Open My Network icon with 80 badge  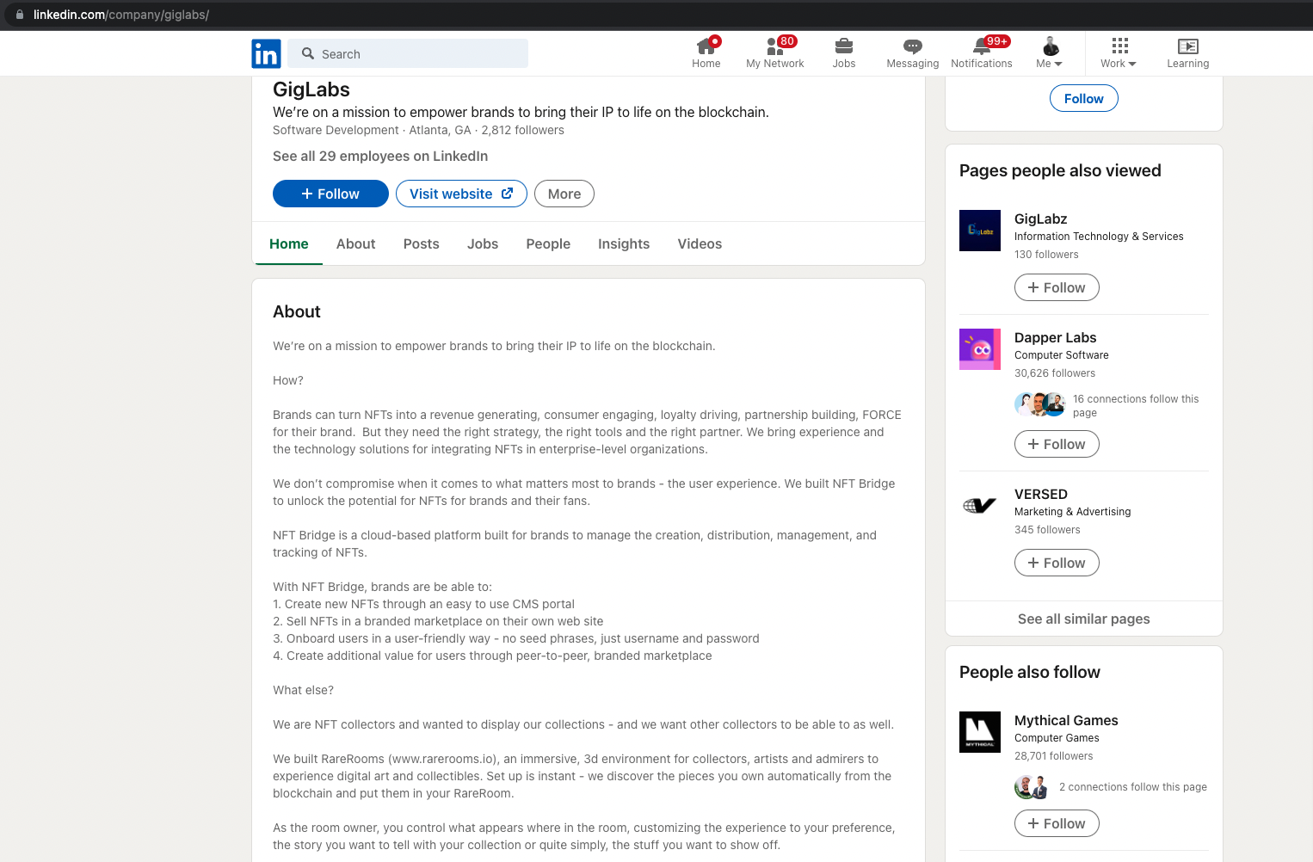pos(775,46)
